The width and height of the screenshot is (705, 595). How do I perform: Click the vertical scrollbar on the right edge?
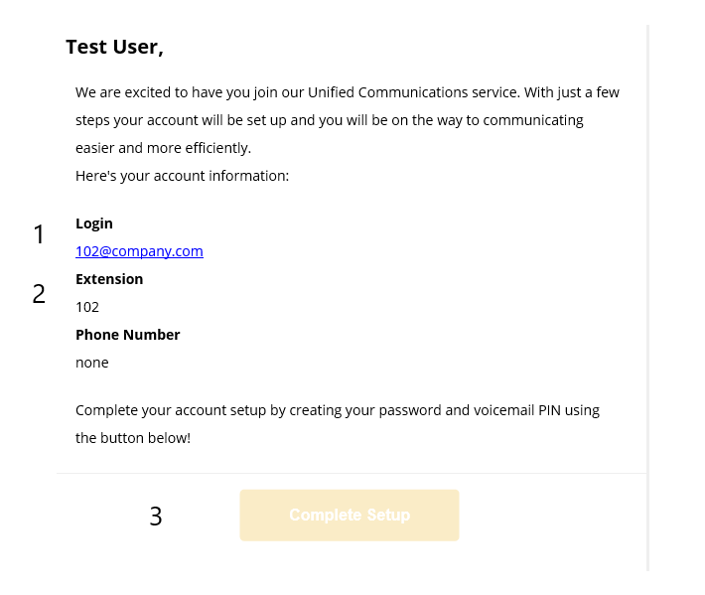(x=647, y=298)
